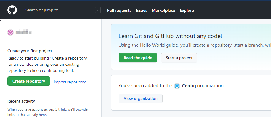The height and width of the screenshot is (117, 271).
Task: Select the 'When you take actions across GitHub' text
Action: point(47,112)
